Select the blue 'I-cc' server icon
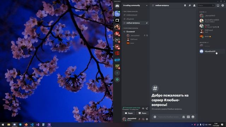 [117, 14]
